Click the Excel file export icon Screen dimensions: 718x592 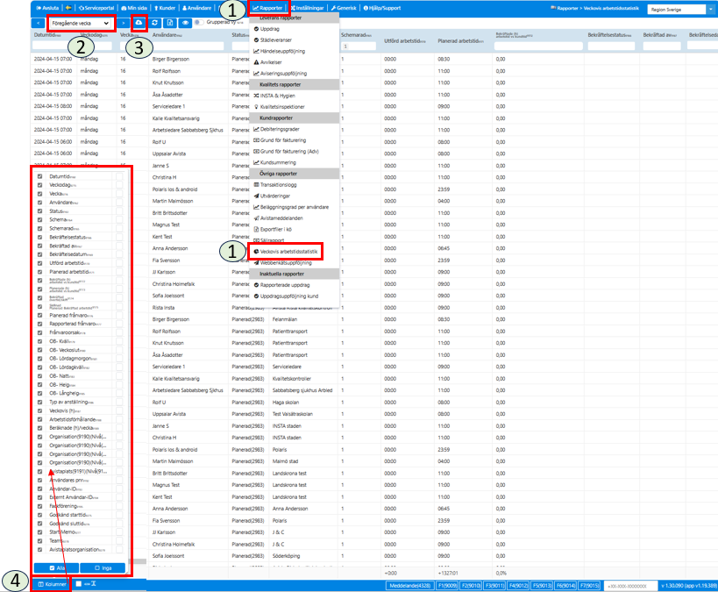coord(170,23)
